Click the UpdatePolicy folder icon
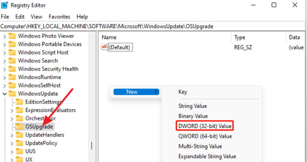307x162 pixels. tap(20, 143)
